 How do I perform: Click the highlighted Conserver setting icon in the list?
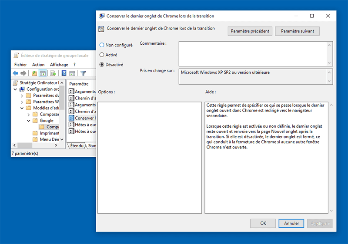[71, 118]
